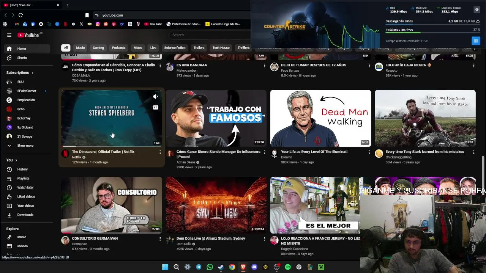Click the YouTube logo
This screenshot has width=486, height=273.
coord(28,35)
